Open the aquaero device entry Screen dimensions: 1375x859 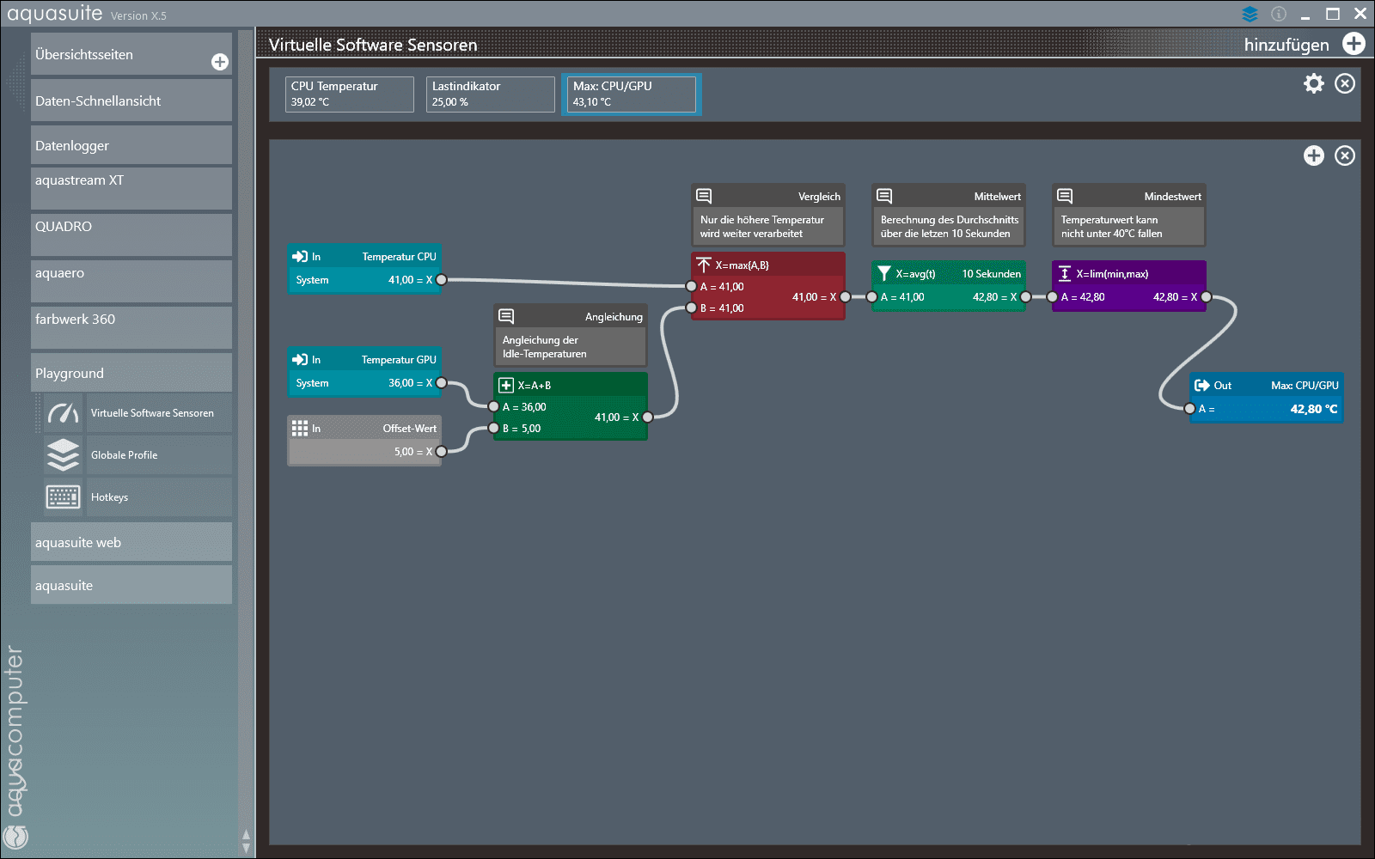click(131, 281)
